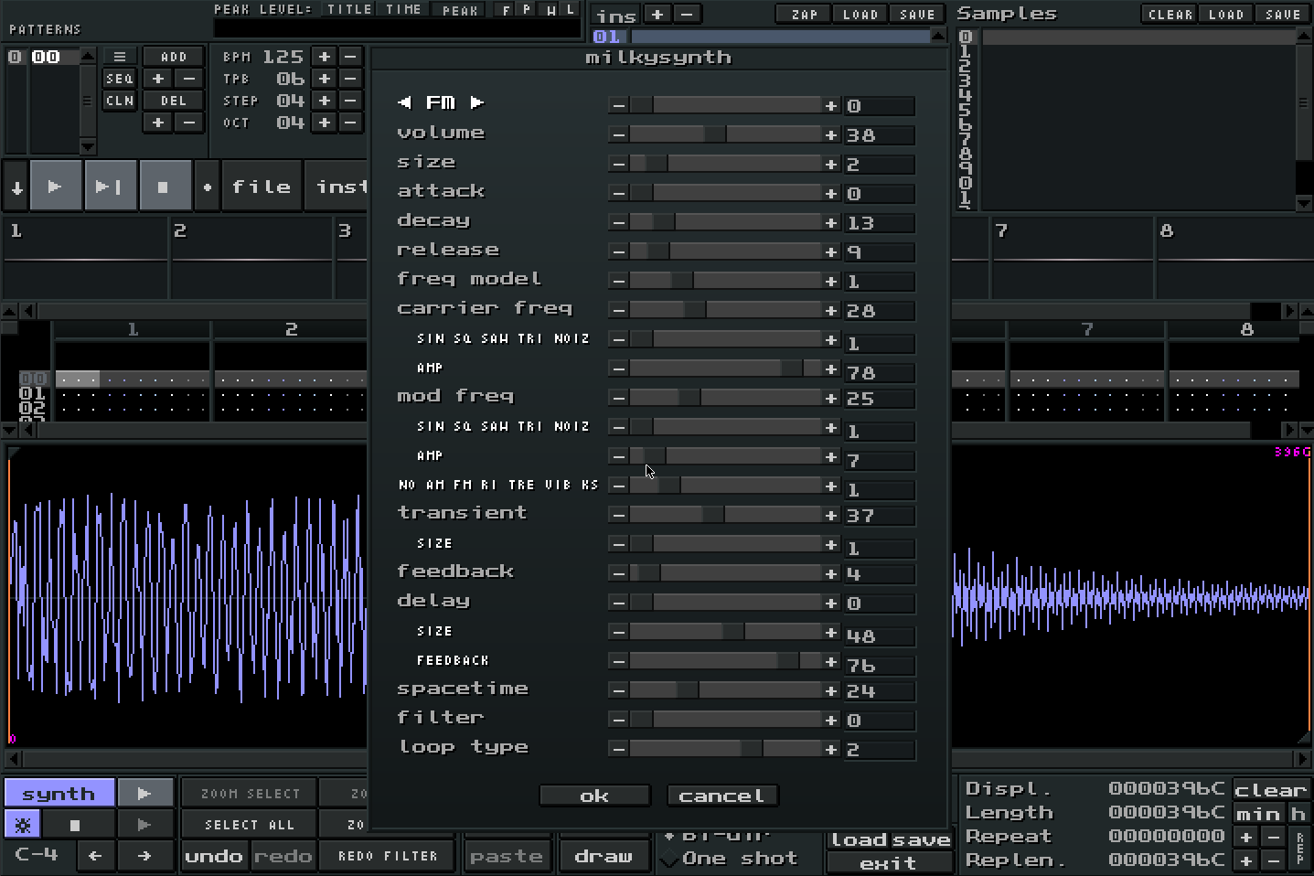The height and width of the screenshot is (876, 1314).
Task: Confirm milkysynth dialog with ok
Action: [594, 796]
